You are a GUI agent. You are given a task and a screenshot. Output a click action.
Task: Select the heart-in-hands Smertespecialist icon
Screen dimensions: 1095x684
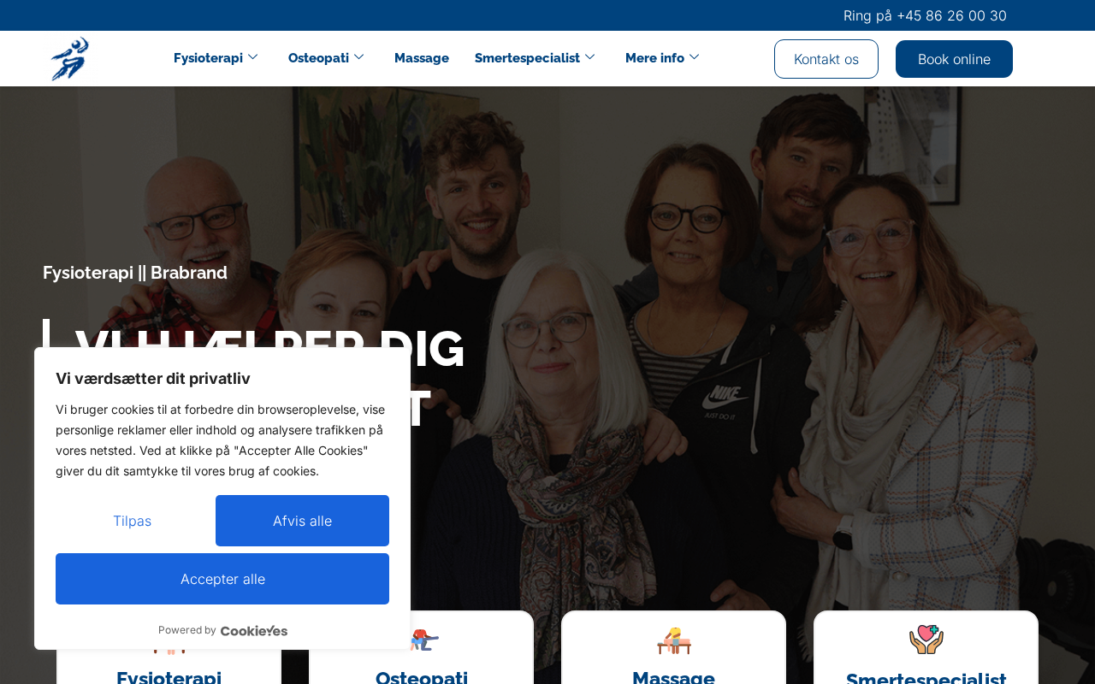click(x=926, y=639)
